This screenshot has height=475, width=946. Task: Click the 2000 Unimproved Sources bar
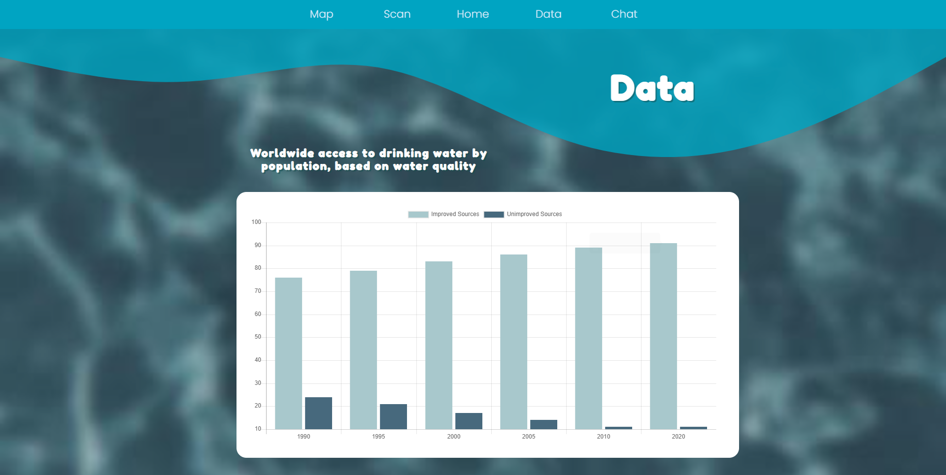(469, 421)
